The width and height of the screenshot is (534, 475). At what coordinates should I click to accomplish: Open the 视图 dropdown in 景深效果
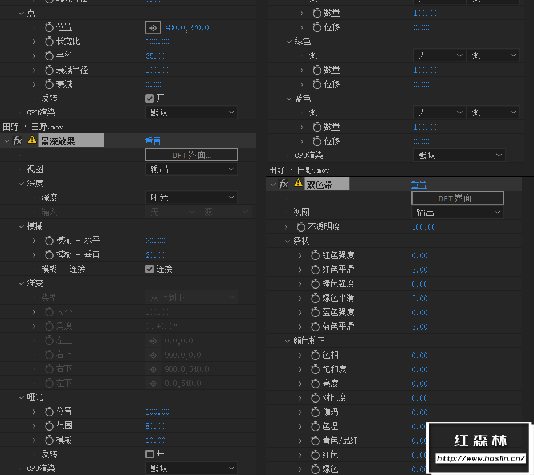[191, 169]
